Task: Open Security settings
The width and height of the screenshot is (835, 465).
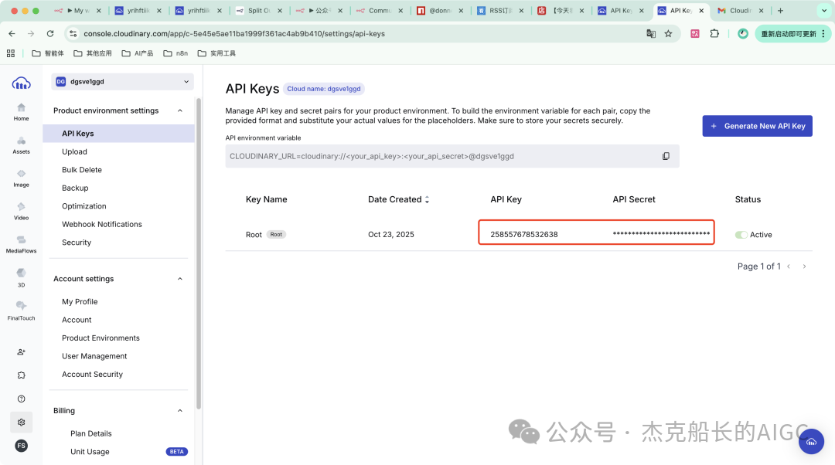Action: click(x=77, y=242)
